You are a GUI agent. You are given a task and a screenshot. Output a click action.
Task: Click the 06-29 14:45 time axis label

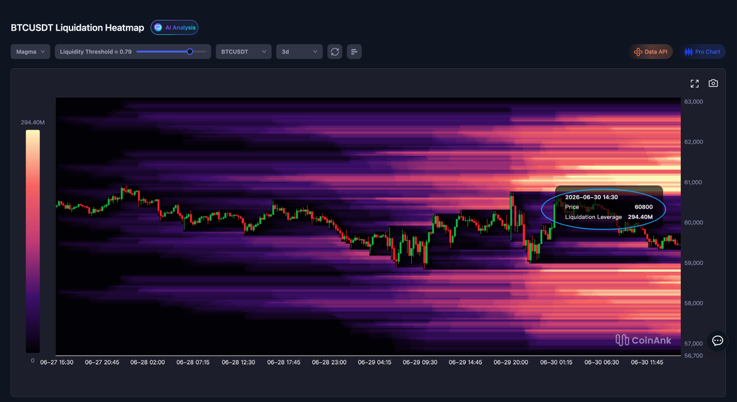coord(465,363)
